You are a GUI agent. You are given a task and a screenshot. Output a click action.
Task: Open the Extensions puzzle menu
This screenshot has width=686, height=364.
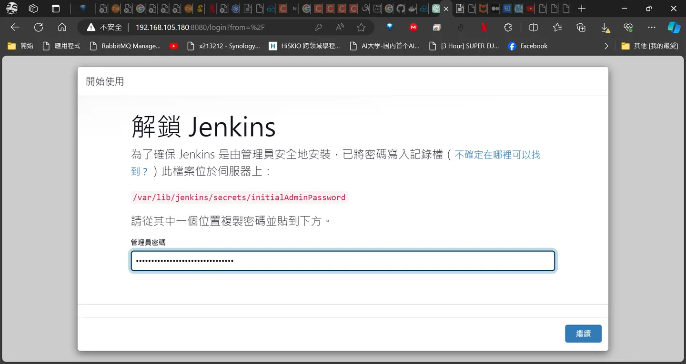point(507,27)
